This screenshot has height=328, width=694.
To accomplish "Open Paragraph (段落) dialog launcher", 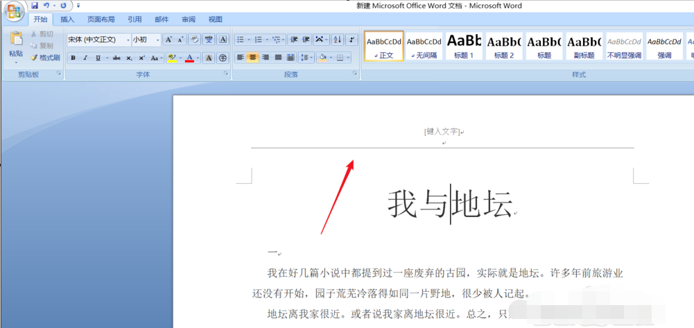I will click(x=355, y=74).
